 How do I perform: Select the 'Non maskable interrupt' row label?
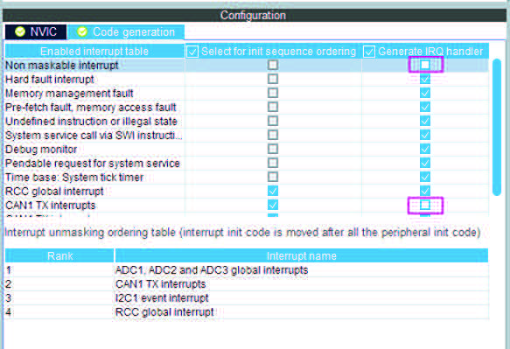(62, 65)
